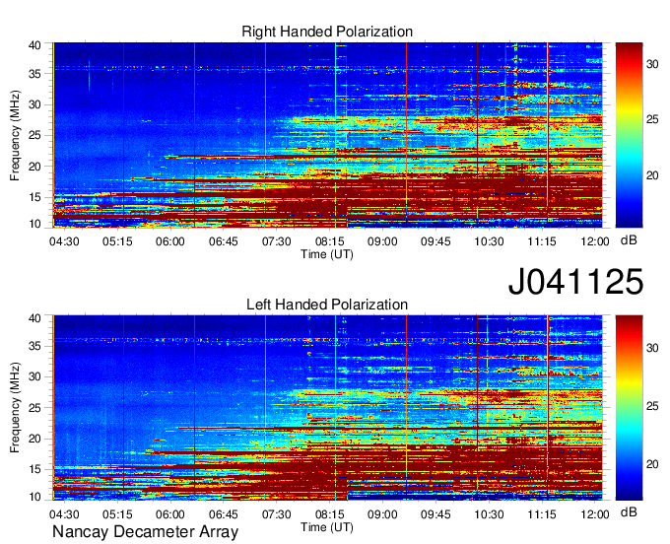Click the 06:45 tick on the upper time axis
The height and width of the screenshot is (544, 670).
pyautogui.click(x=223, y=241)
